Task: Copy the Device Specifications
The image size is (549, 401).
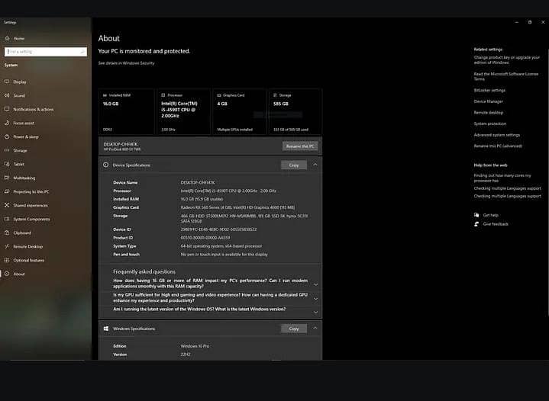Action: pyautogui.click(x=294, y=165)
